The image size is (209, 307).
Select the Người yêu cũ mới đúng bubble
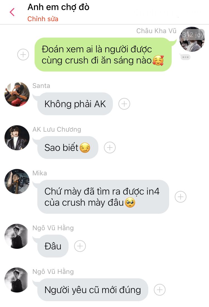coord(93,290)
